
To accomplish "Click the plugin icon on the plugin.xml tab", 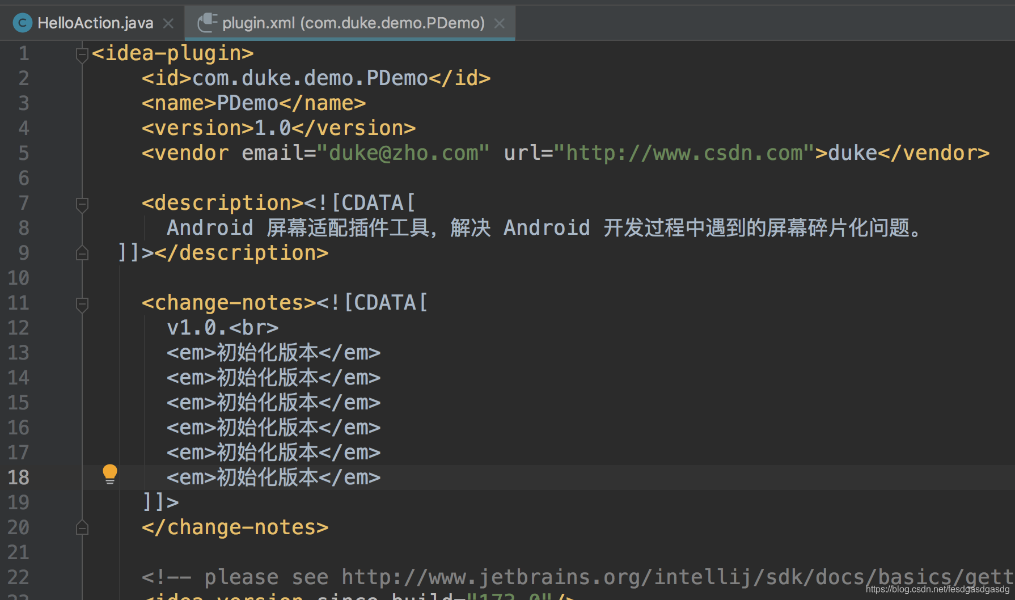I will [x=208, y=23].
